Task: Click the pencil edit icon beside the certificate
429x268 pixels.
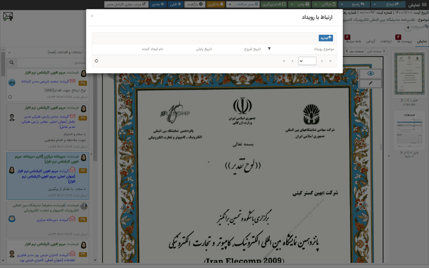Action: click(370, 82)
